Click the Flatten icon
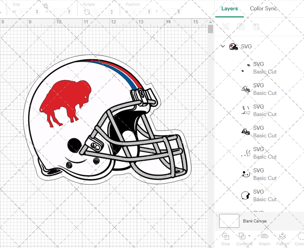 coord(282,236)
